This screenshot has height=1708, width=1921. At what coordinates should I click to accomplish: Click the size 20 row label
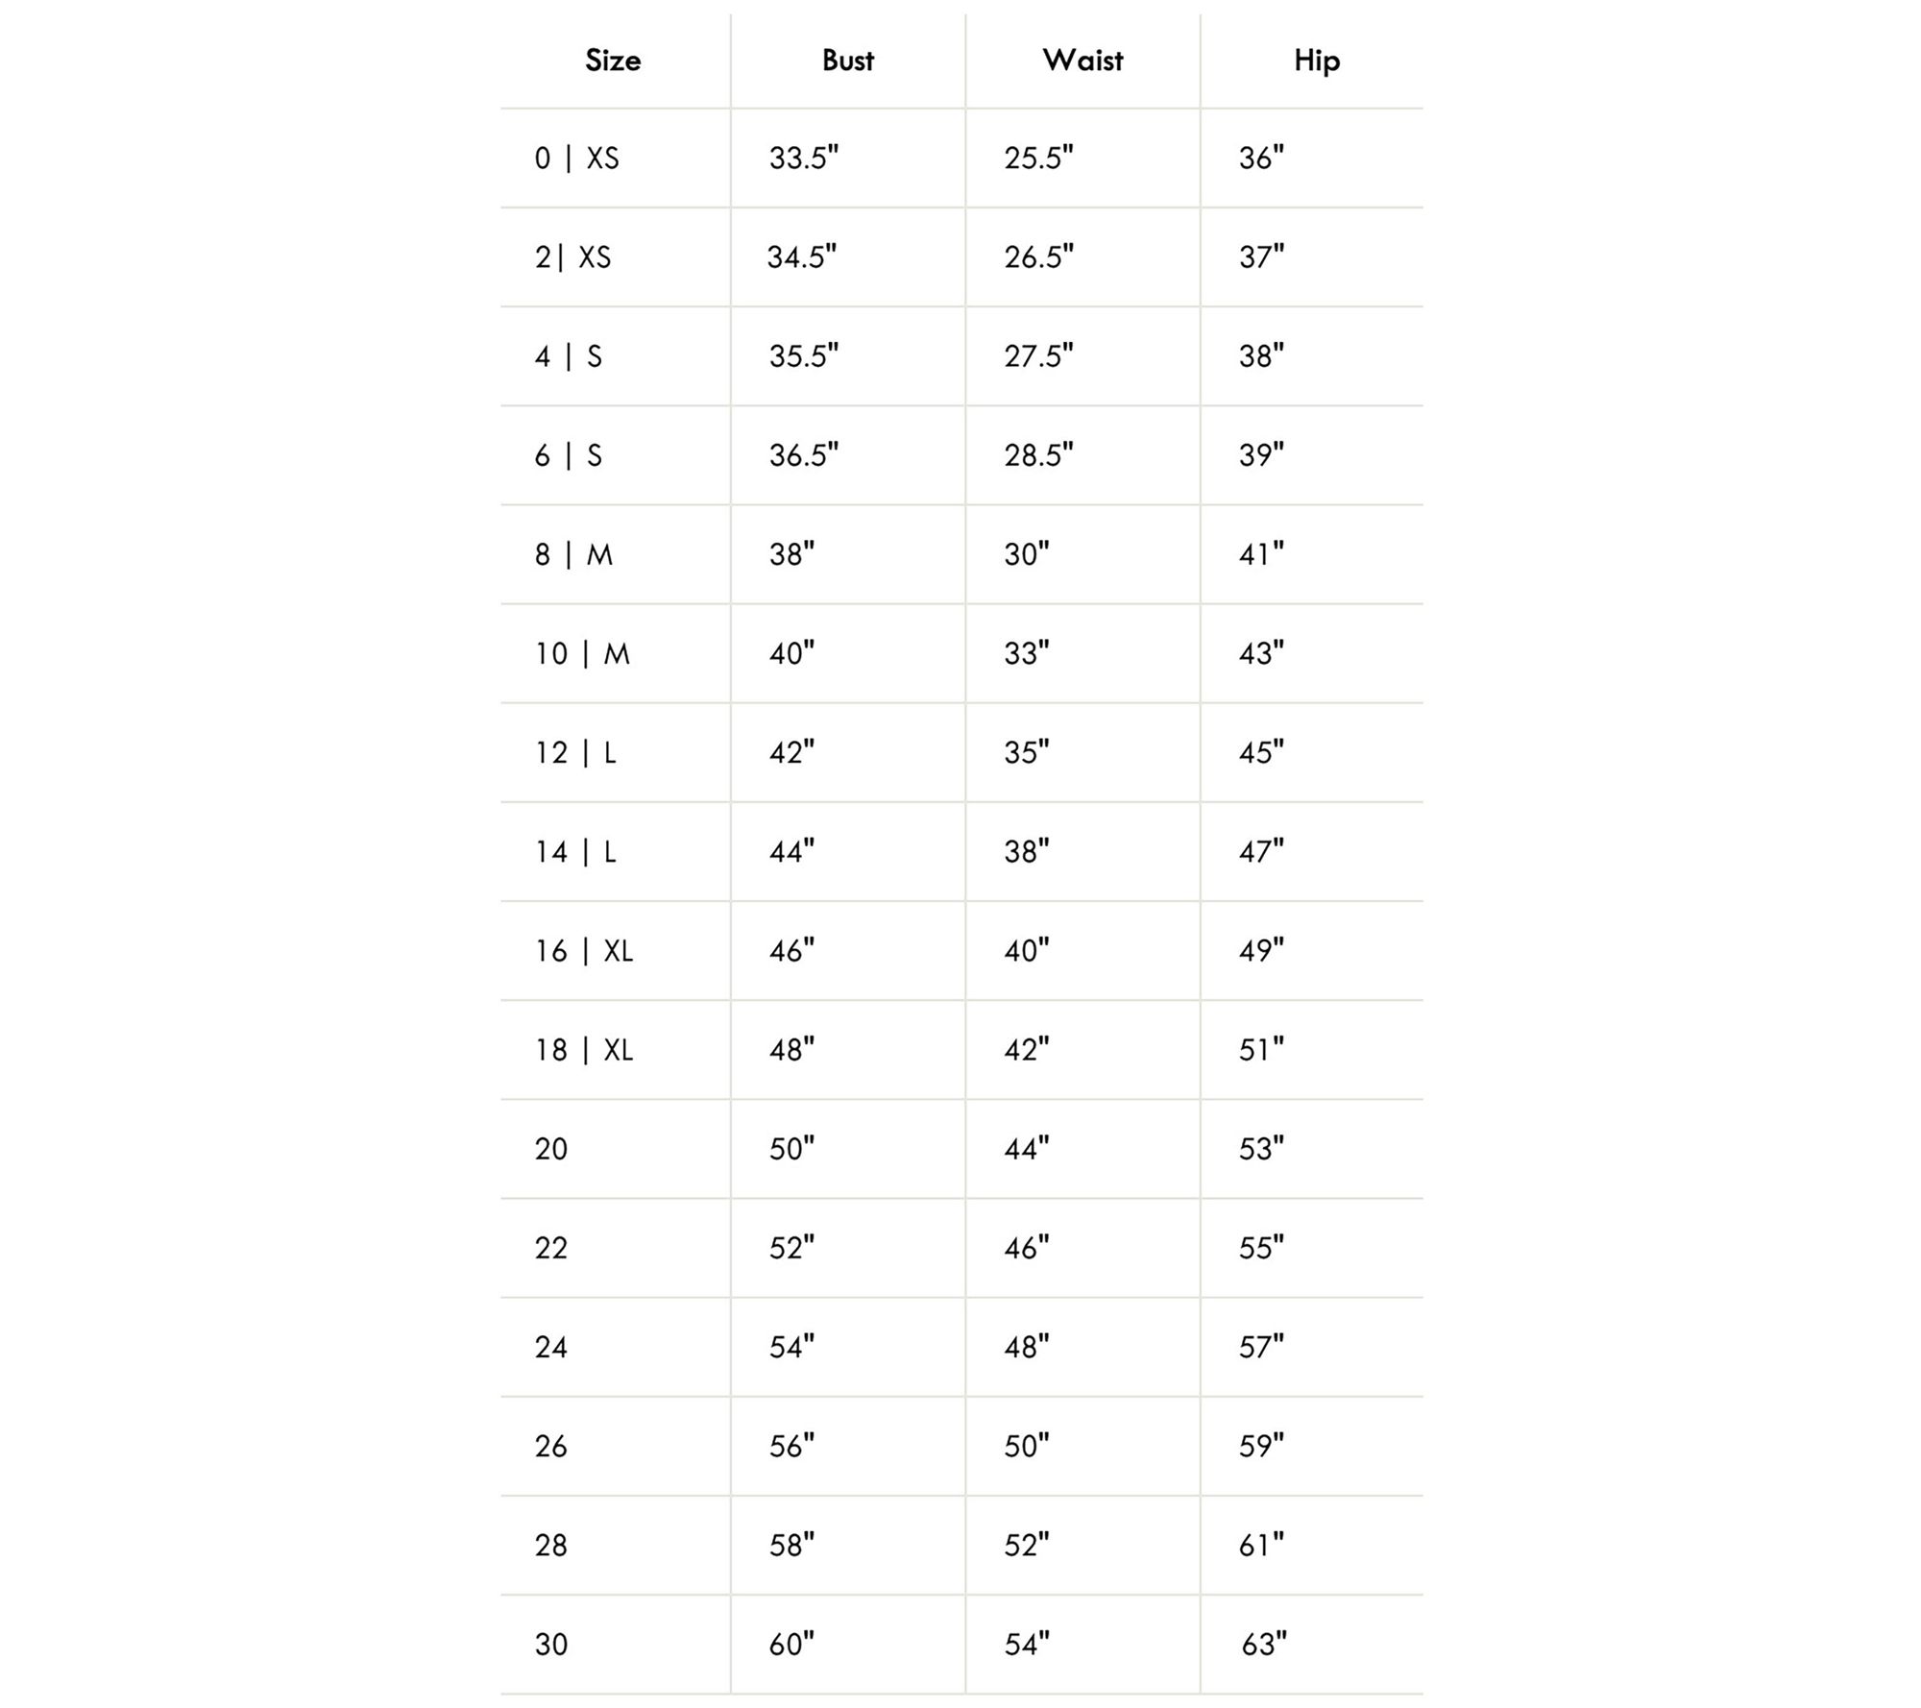click(x=551, y=1149)
